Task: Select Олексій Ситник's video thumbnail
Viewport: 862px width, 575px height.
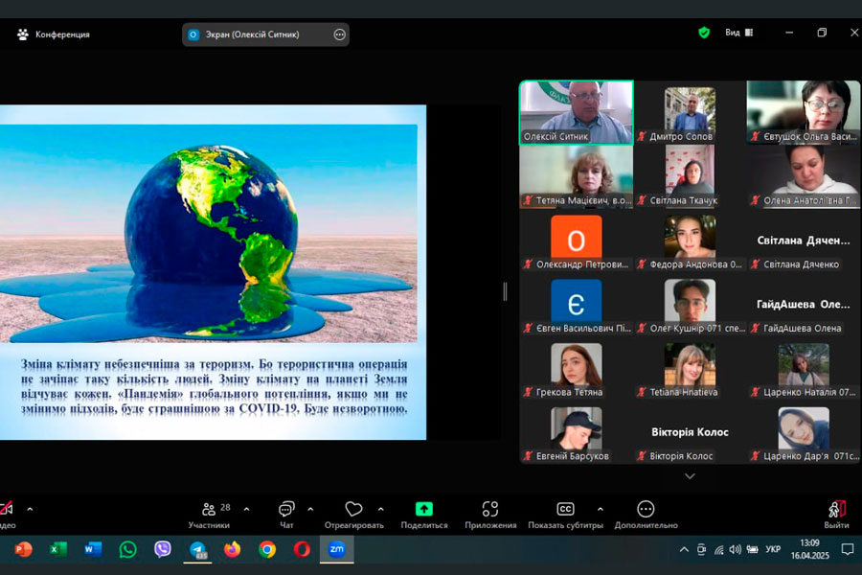Action: tap(576, 111)
